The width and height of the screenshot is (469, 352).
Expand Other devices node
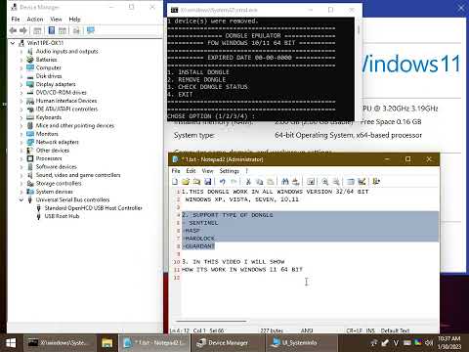21,151
